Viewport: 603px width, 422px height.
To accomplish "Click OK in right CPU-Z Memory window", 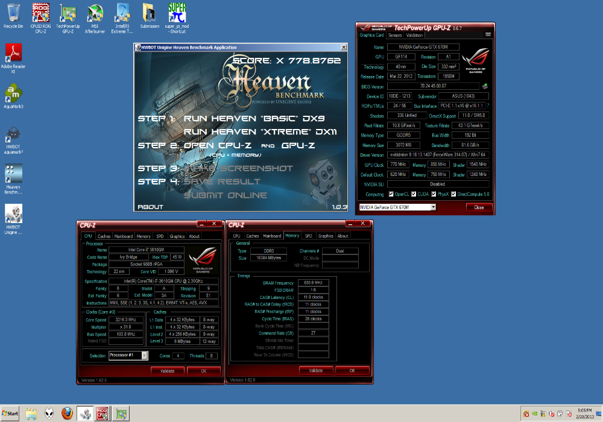I will (352, 371).
